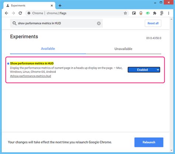View site information icon next to Chrome
Image resolution: width=175 pixels, height=154 pixels.
[x=29, y=13]
